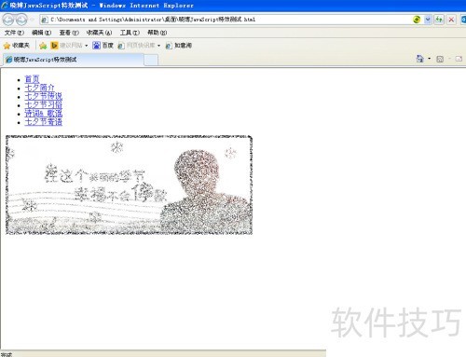Click the Add to Favorites Bar star icon
The height and width of the screenshot is (357, 466).
(43, 46)
